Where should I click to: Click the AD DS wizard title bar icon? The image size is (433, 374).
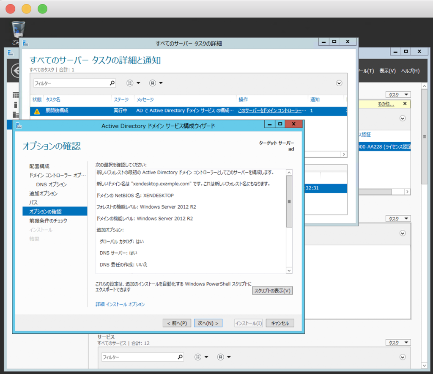pyautogui.click(x=19, y=126)
